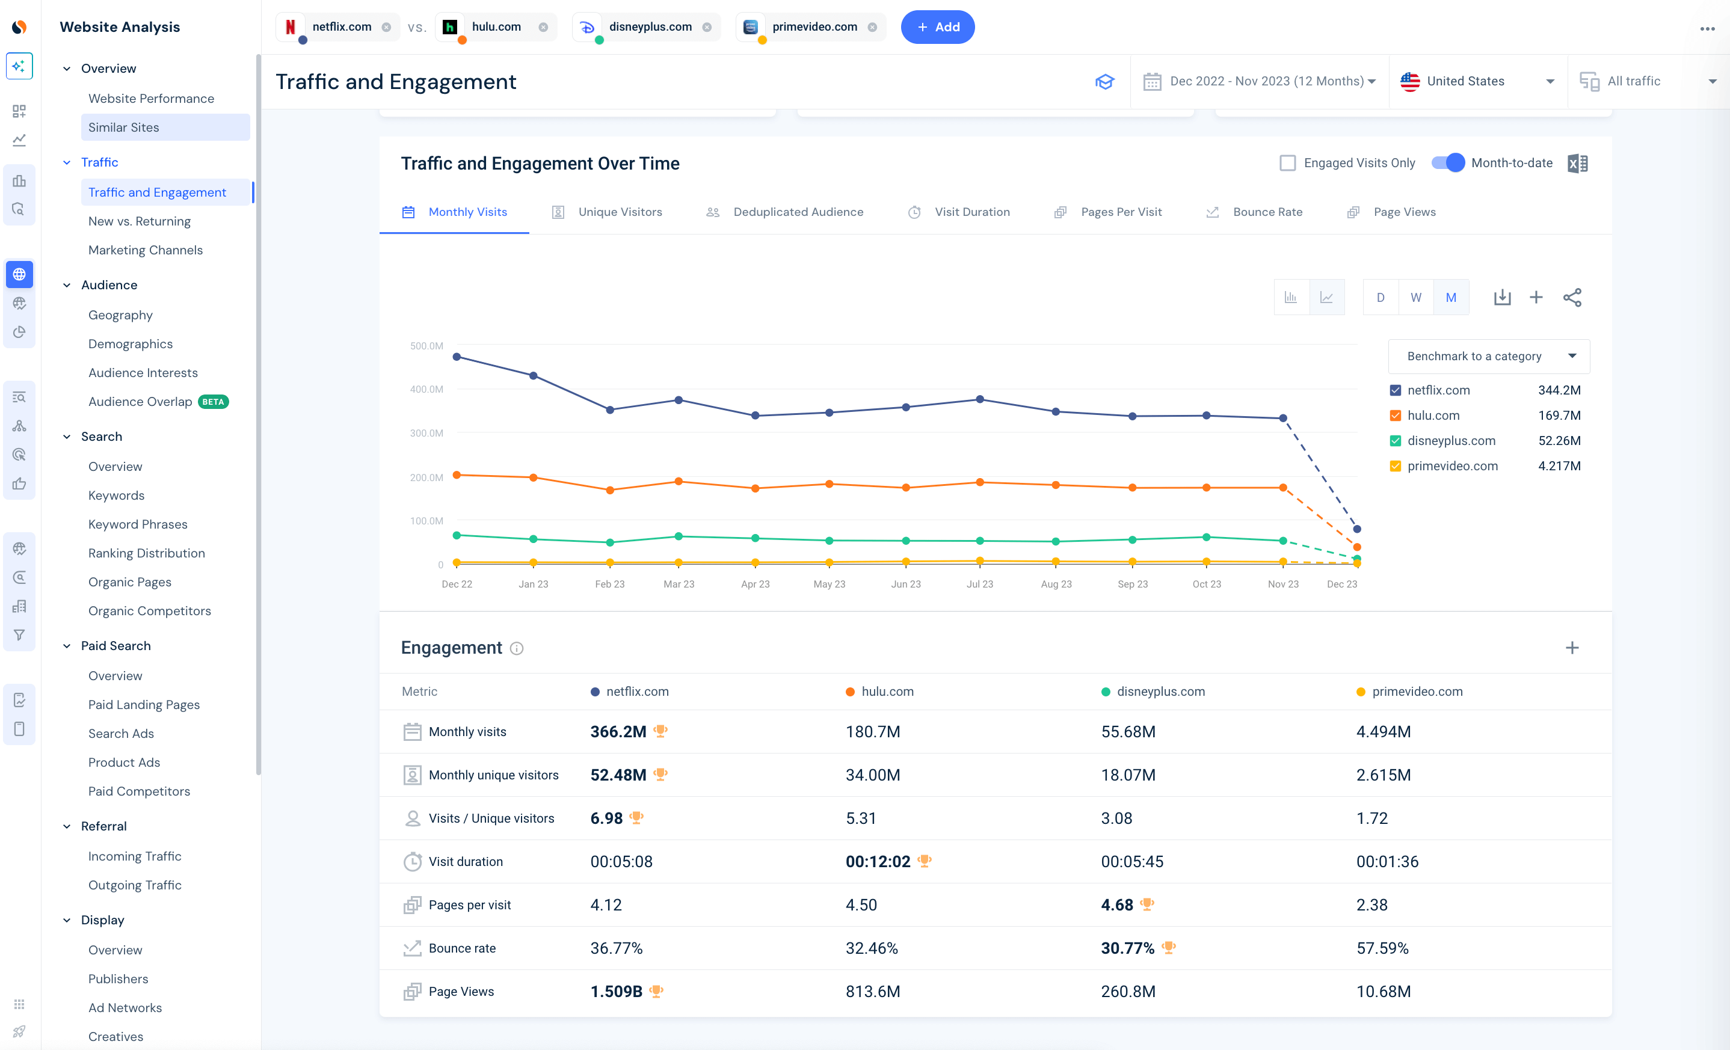Image resolution: width=1730 pixels, height=1050 pixels.
Task: Click disneyplus.com Bounce rate value 30.77%
Action: 1127,948
